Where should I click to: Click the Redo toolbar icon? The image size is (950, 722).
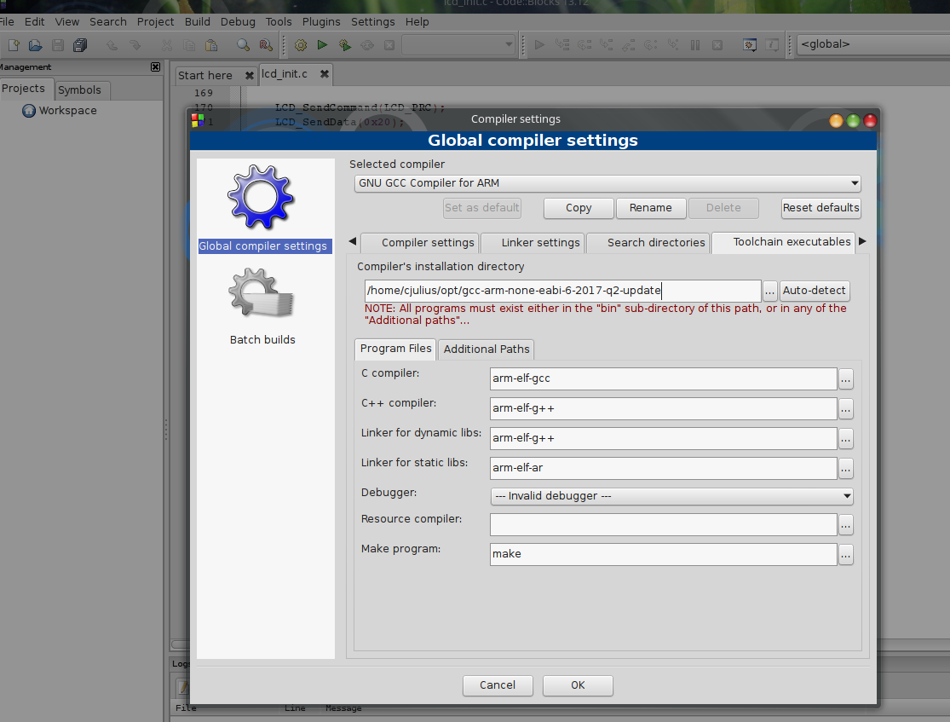tap(135, 45)
